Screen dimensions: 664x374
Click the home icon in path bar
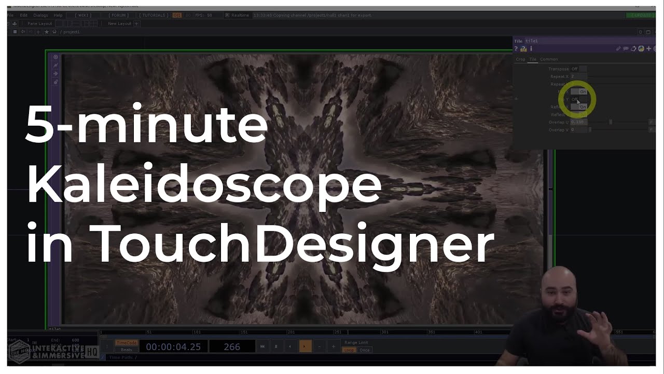[54, 32]
